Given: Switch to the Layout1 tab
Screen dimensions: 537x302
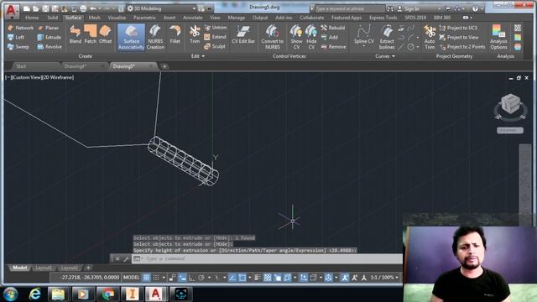Looking at the screenshot, I should (44, 268).
